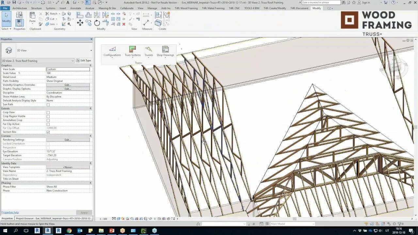The image size is (418, 235).
Task: Open the '3D View: 2. Truss Roof Framing' dropdown
Action: coord(38,61)
